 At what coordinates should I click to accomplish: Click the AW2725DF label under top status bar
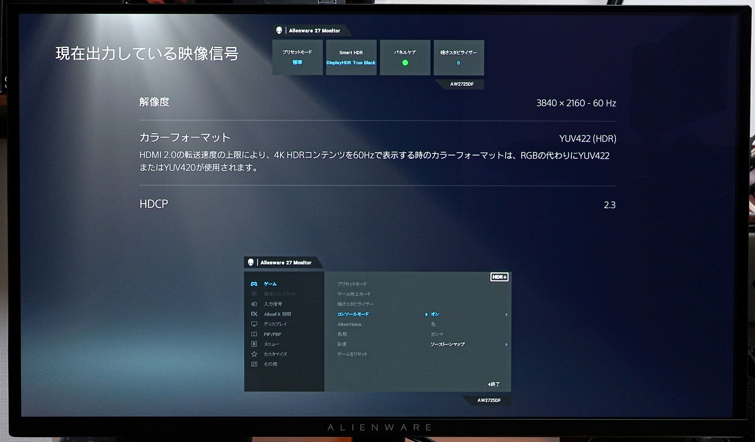point(462,84)
